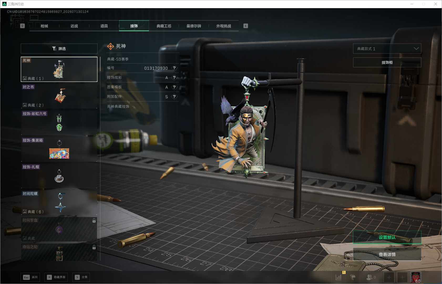Open the 筛选 filter panel
This screenshot has height=284, width=442.
(x=59, y=49)
